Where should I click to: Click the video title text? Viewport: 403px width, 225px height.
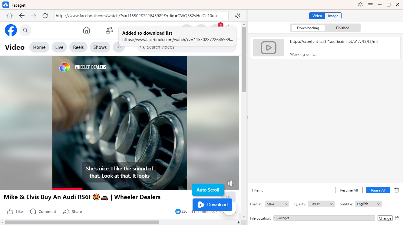(82, 197)
